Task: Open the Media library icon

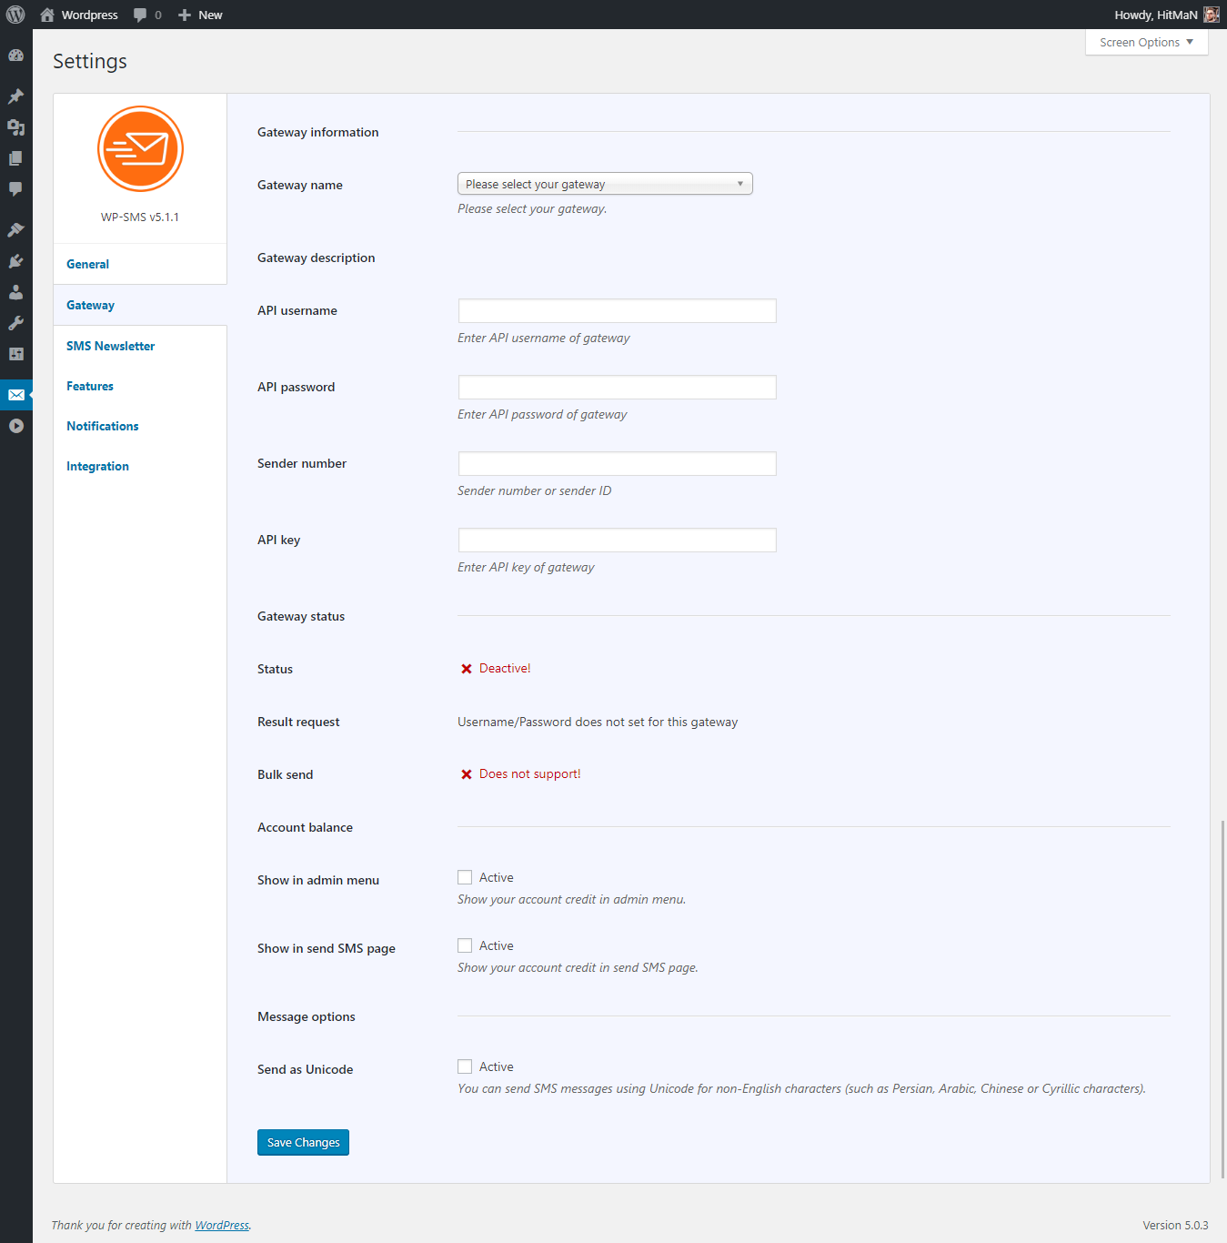Action: tap(15, 127)
